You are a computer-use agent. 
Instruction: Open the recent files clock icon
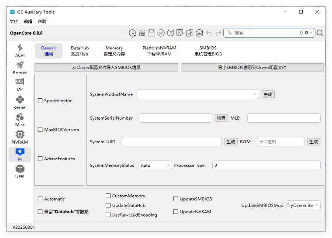[x=132, y=33]
